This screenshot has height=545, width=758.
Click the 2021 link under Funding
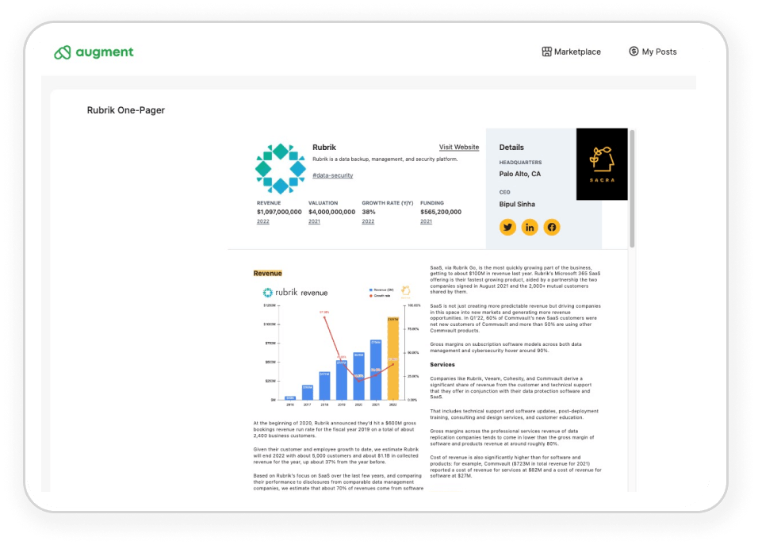(x=426, y=221)
